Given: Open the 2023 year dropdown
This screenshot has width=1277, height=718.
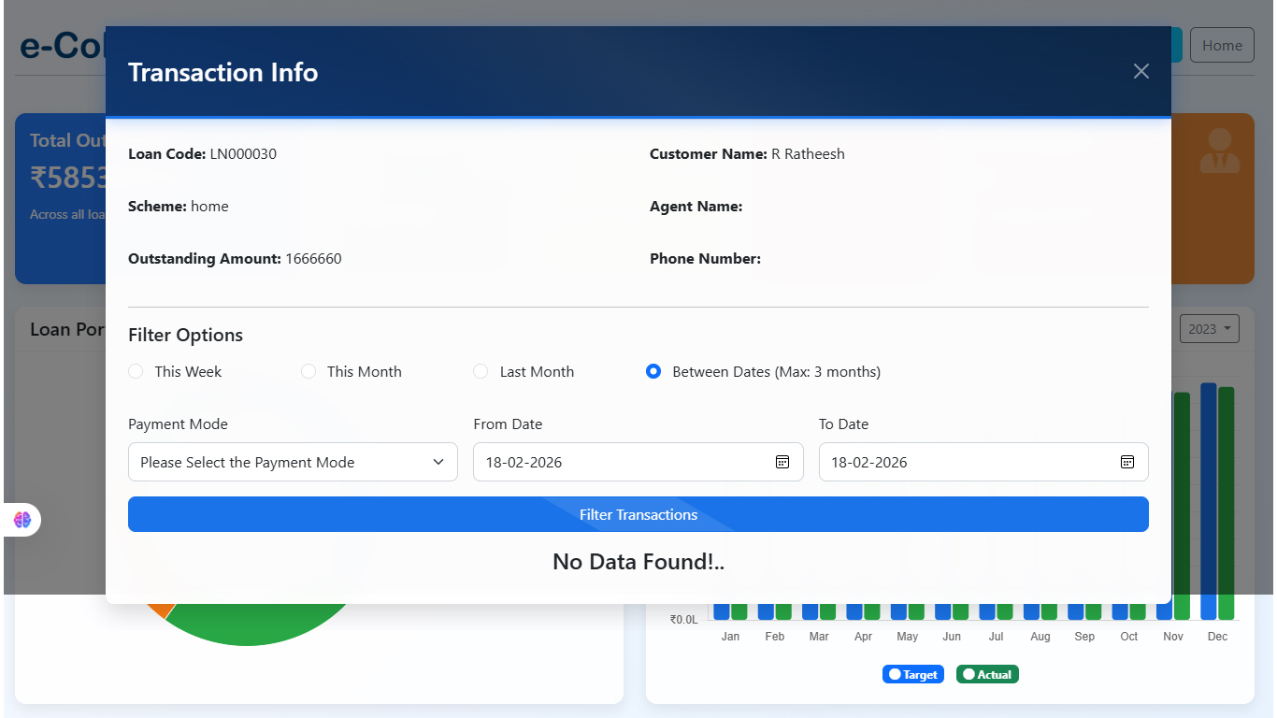Looking at the screenshot, I should (1209, 329).
